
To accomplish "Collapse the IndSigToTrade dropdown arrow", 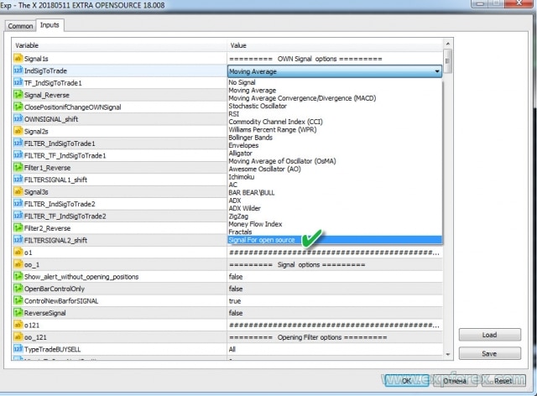I will (437, 72).
